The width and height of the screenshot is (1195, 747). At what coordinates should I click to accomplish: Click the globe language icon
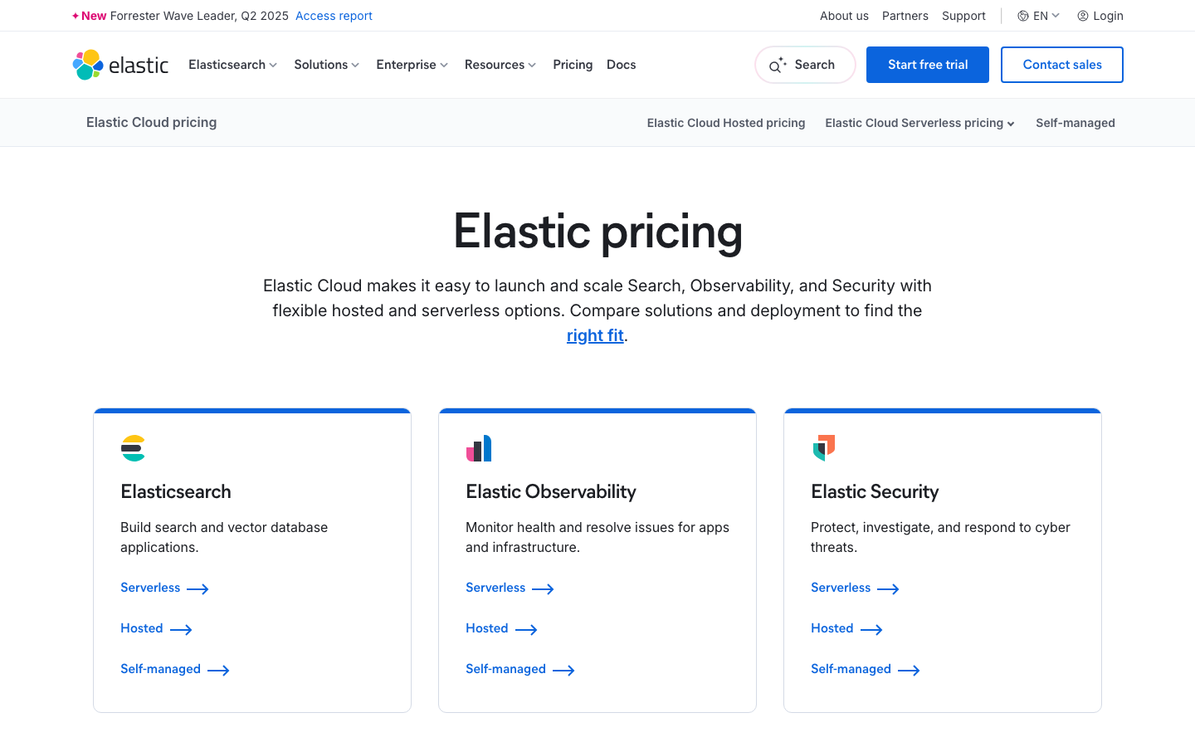pyautogui.click(x=1023, y=16)
